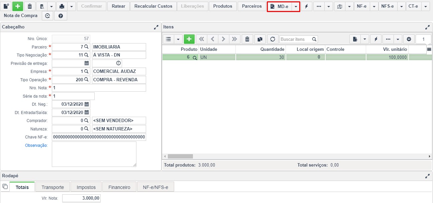
Task: Click the map icon in main toolbar
Action: 340,6
